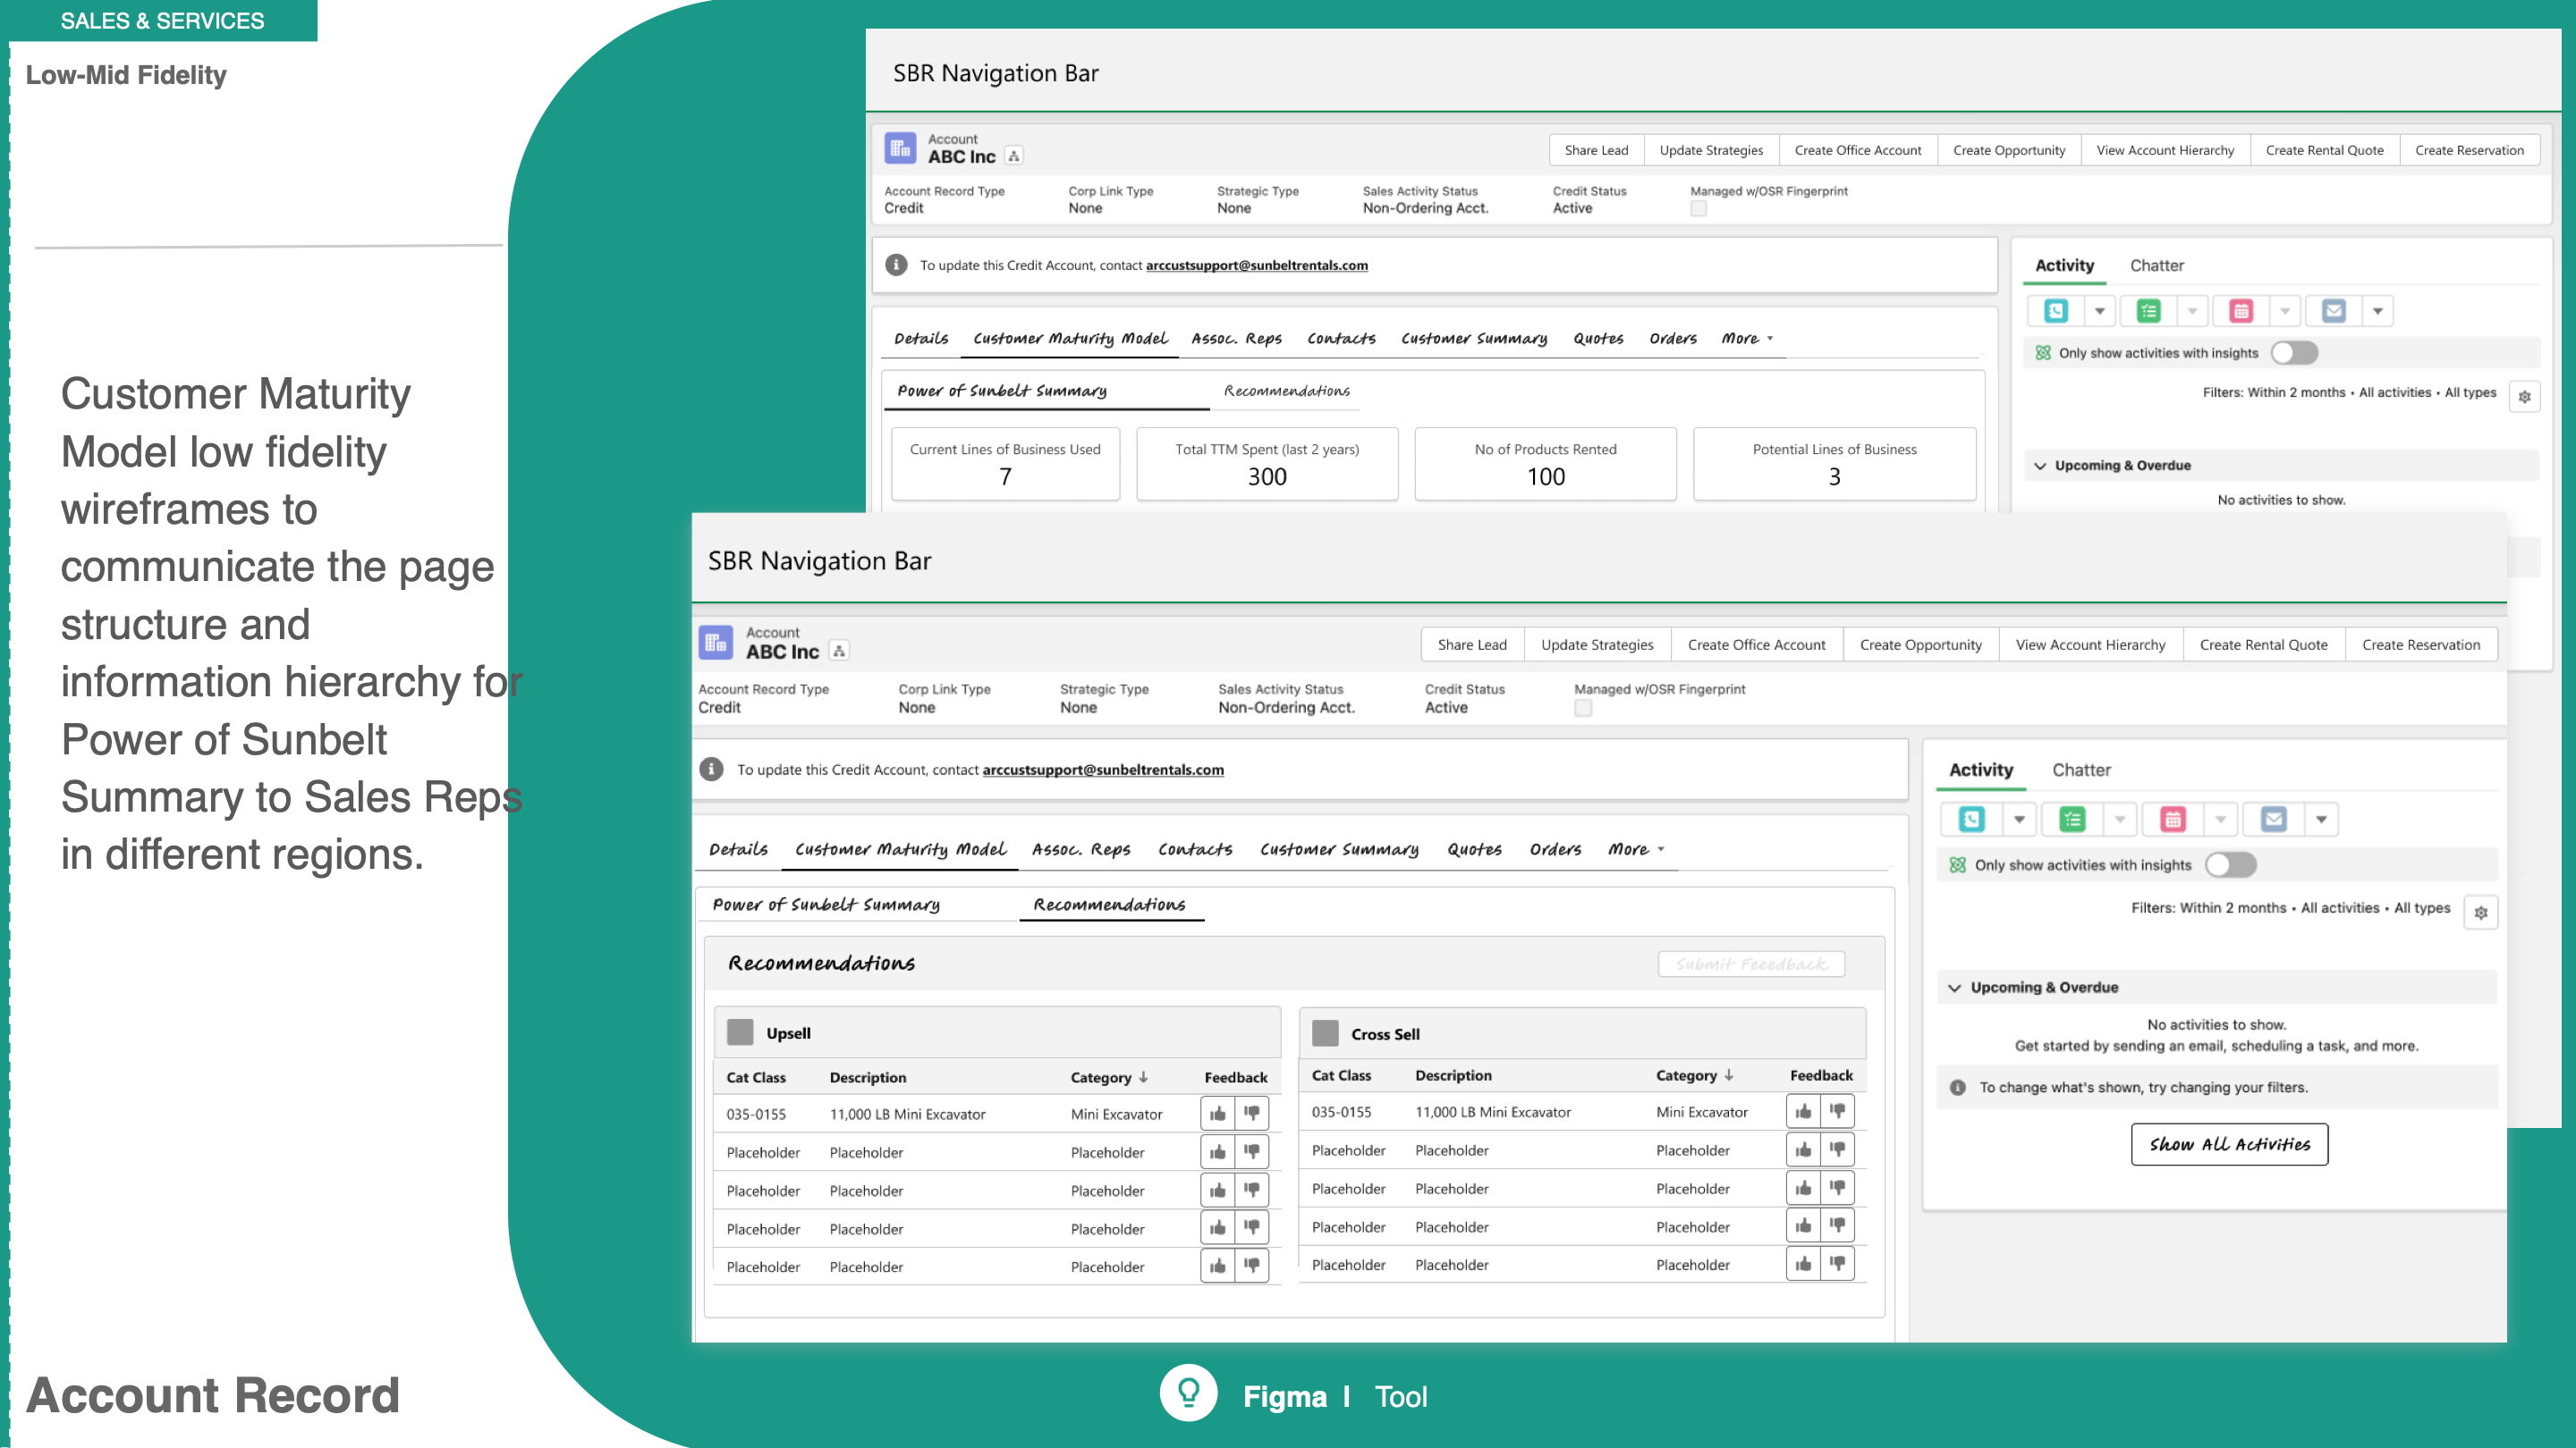Click the calendar event icon in back window Activity panel
Viewport: 2576px width, 1448px height.
click(x=2241, y=311)
